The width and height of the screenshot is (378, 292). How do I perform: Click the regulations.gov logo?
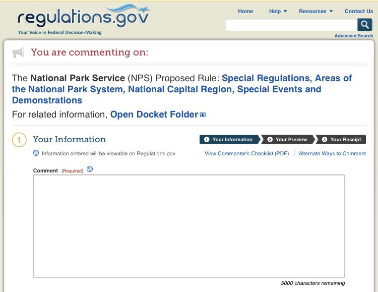click(x=84, y=17)
